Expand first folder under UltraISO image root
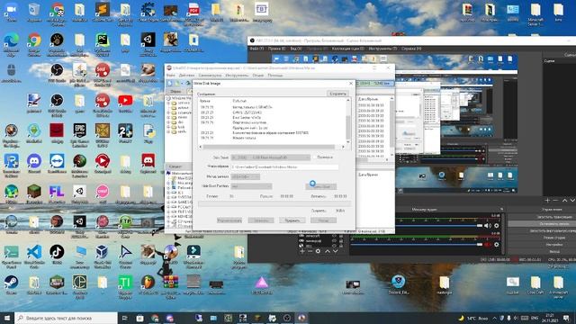This screenshot has width=576, height=324. click(168, 103)
